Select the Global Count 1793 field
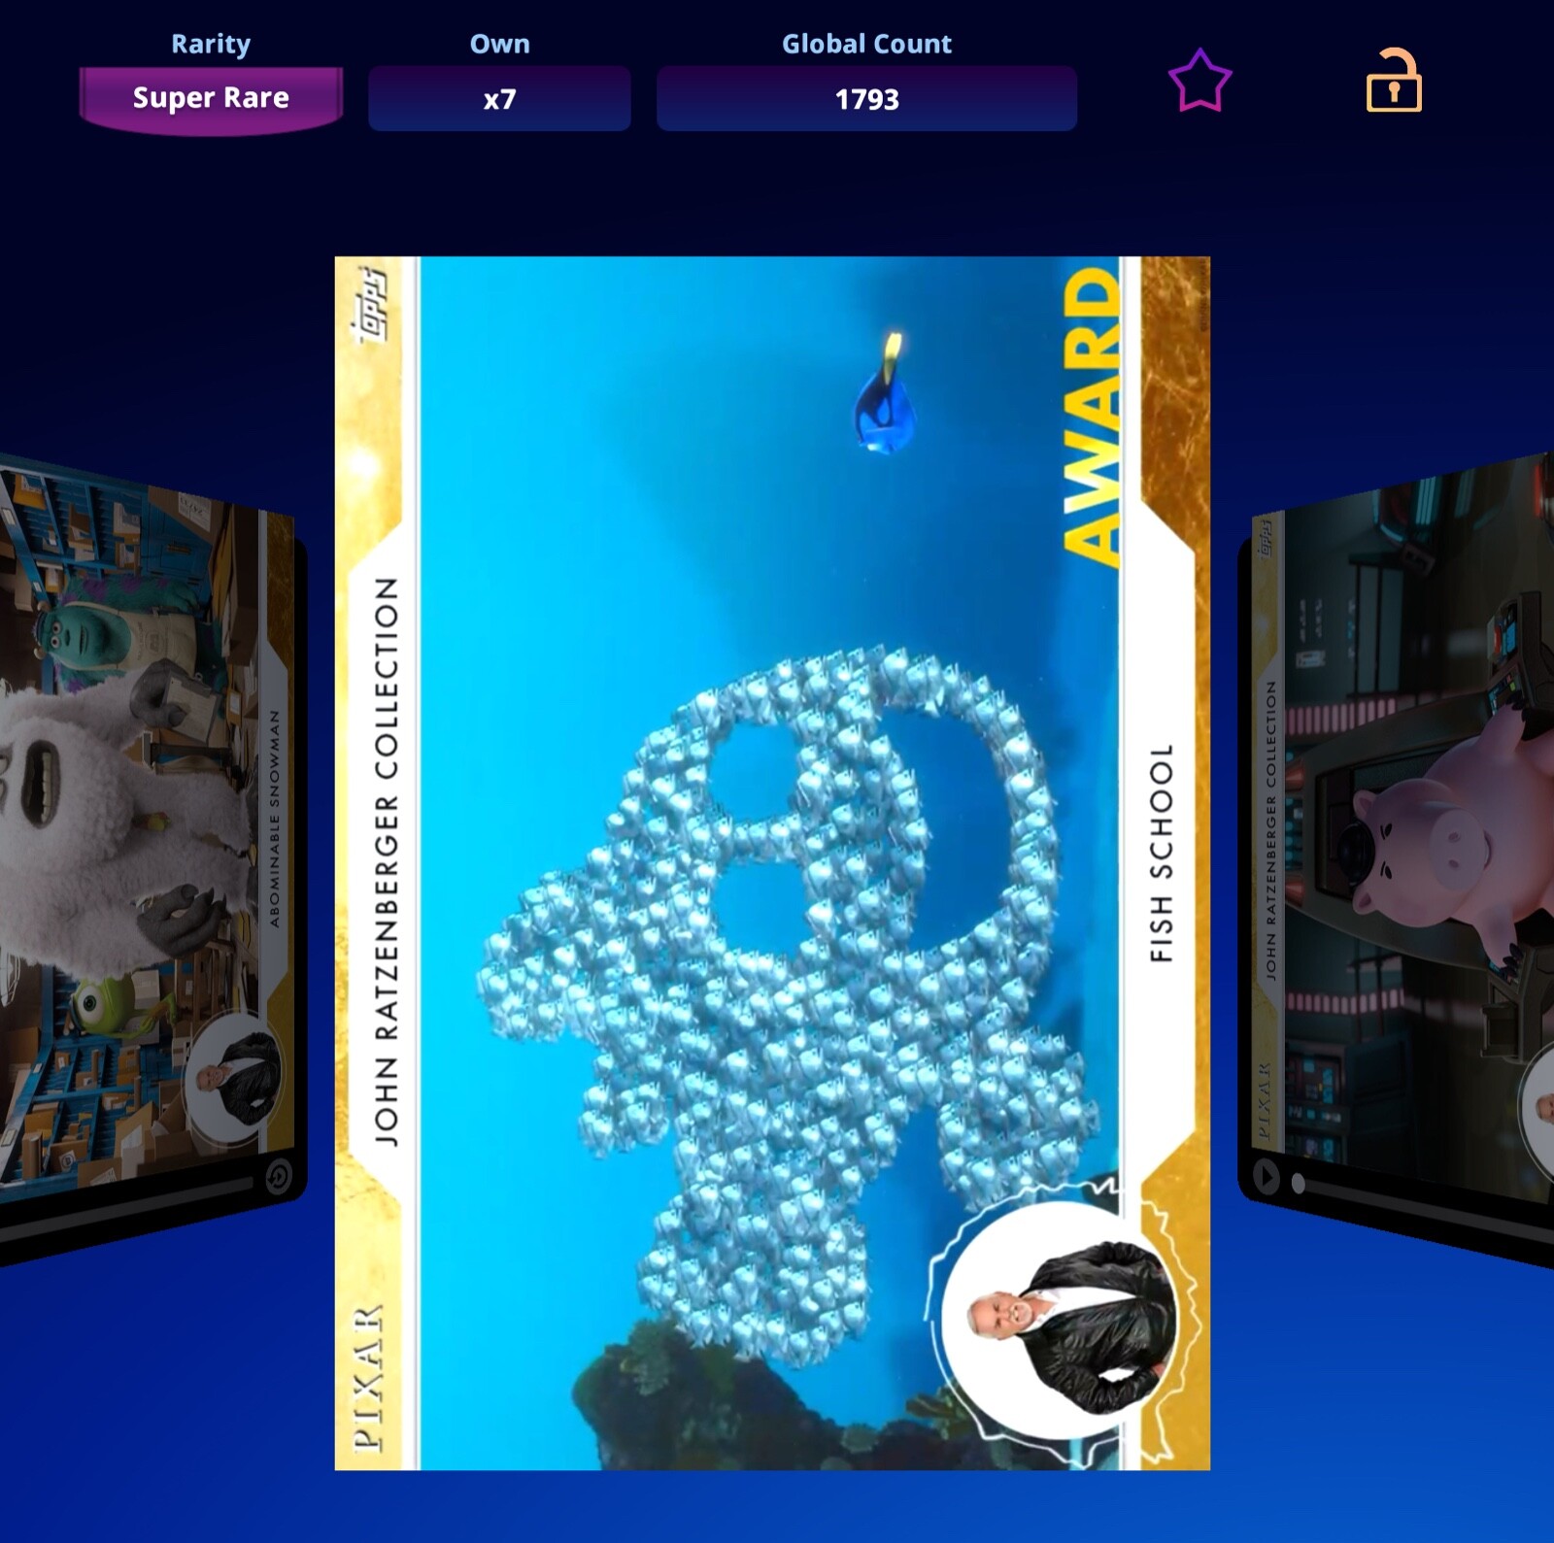 point(866,98)
